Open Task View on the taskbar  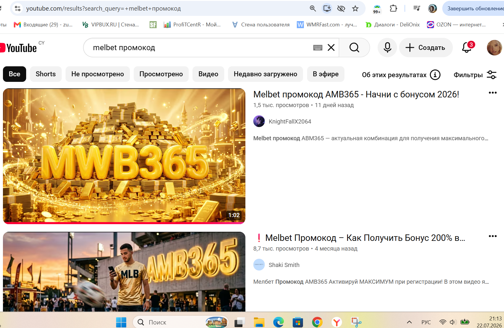pyautogui.click(x=240, y=322)
